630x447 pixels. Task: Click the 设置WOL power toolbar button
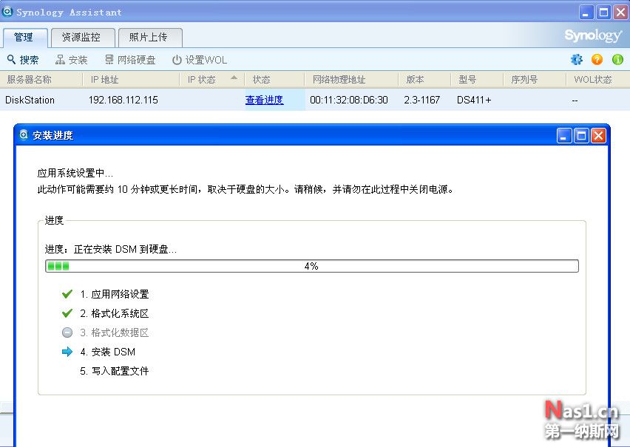coord(200,60)
